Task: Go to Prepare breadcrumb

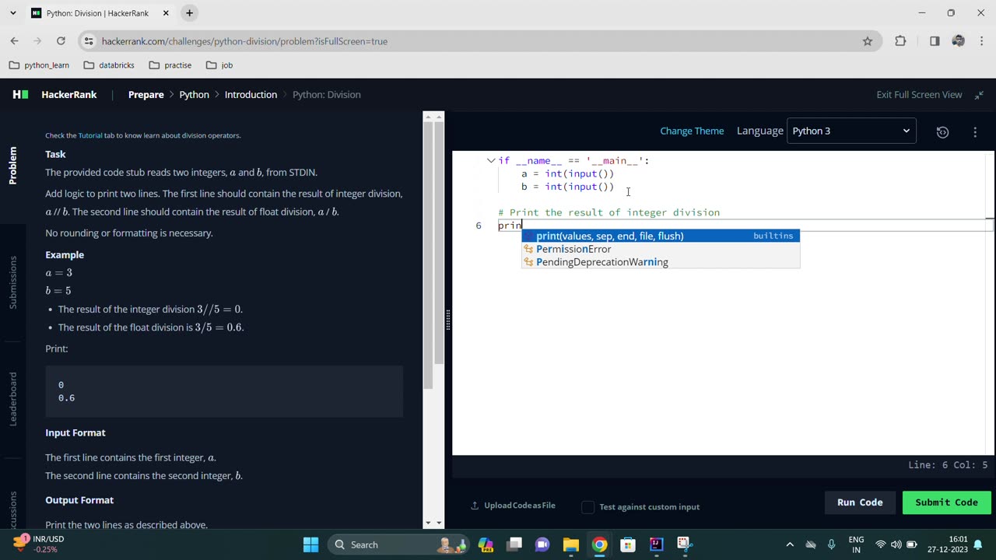Action: (x=146, y=95)
